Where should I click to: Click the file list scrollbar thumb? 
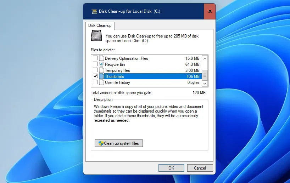tap(205, 75)
